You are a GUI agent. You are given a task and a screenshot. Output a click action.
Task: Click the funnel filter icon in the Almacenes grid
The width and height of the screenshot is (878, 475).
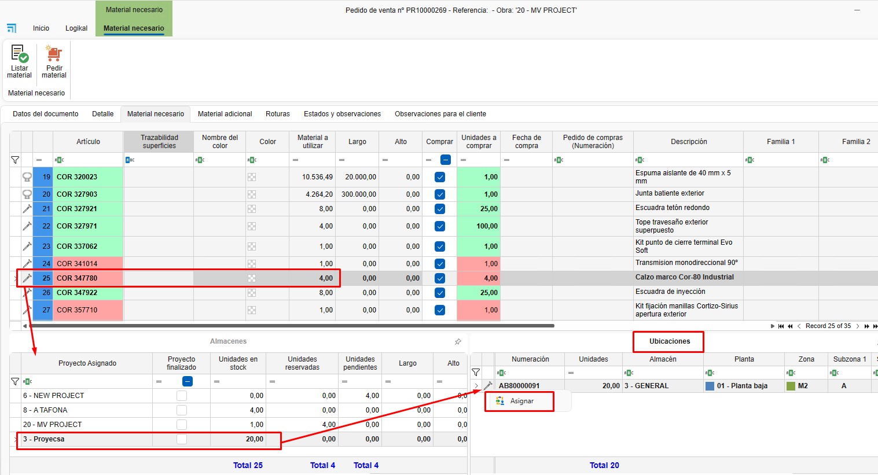[15, 381]
